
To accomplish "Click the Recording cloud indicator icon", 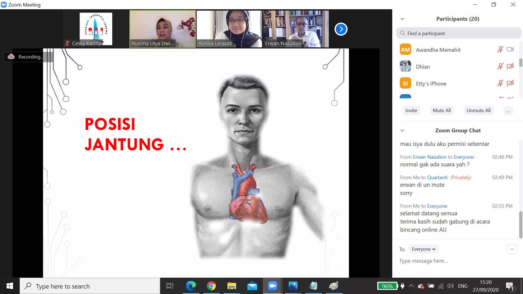I will click(x=11, y=57).
